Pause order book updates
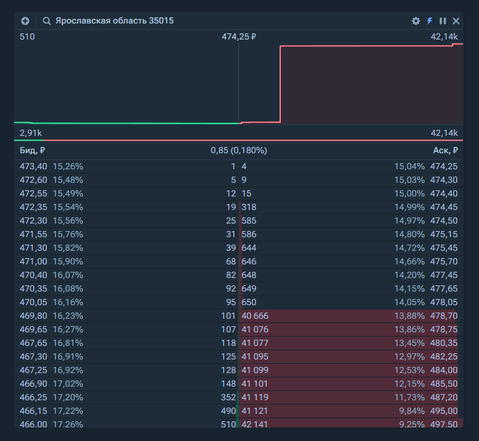 point(443,21)
